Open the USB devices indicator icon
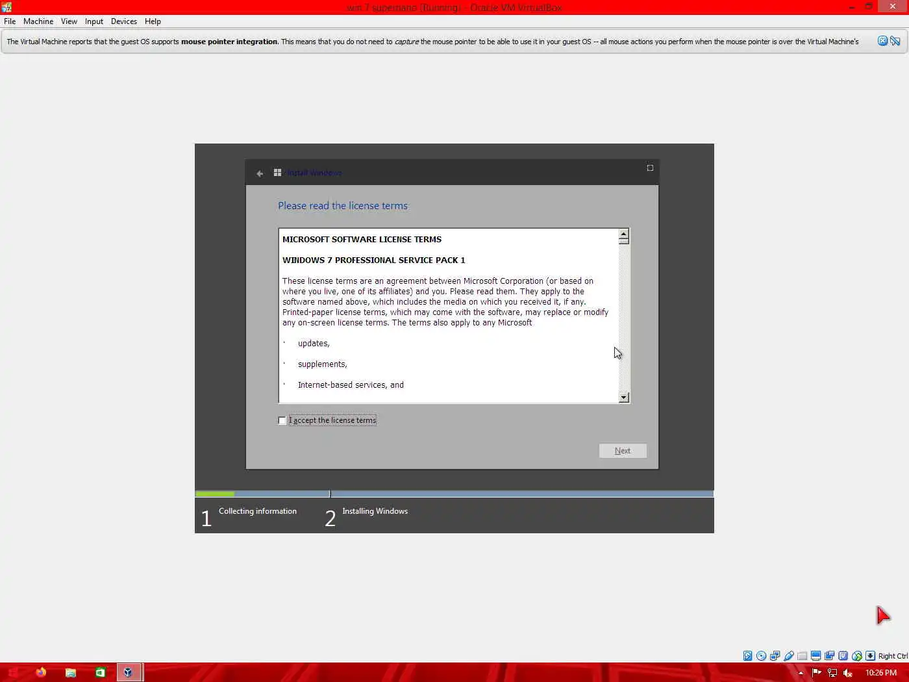 [788, 656]
